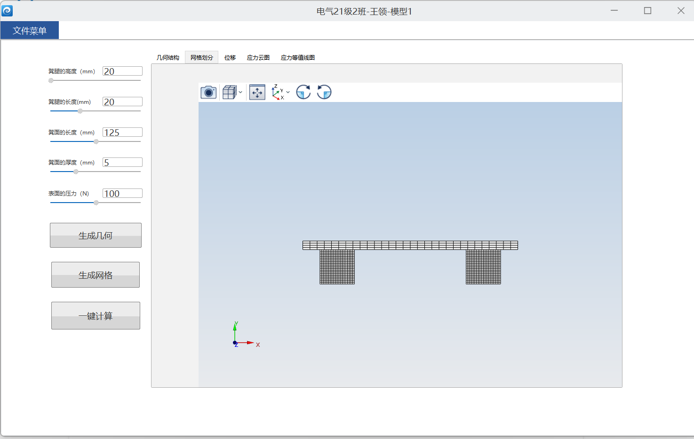Rotate the view counterclockwise
This screenshot has height=439, width=694.
tap(324, 92)
